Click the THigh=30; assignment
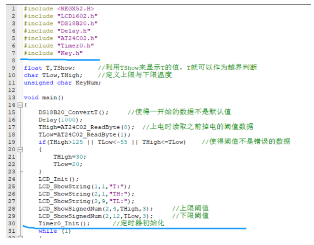 (x=70, y=157)
